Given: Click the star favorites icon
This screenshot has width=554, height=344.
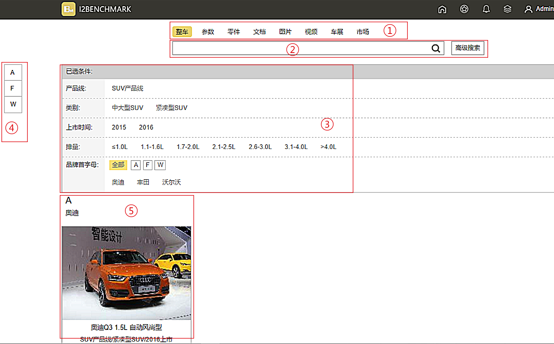Looking at the screenshot, I should (x=464, y=9).
